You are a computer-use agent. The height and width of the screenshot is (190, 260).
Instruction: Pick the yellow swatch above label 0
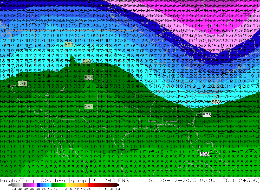click(x=67, y=185)
